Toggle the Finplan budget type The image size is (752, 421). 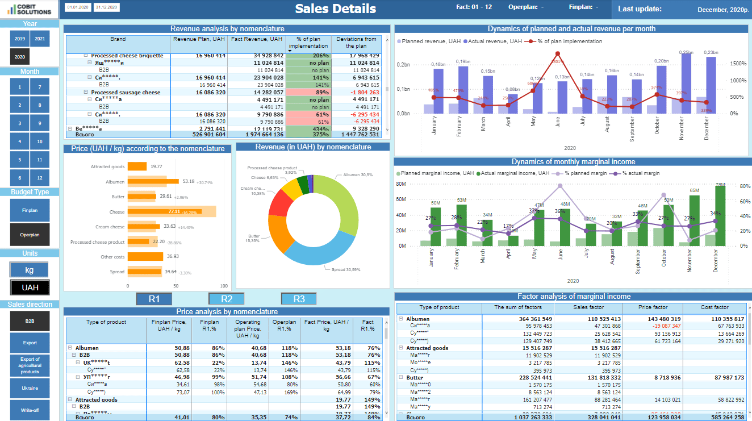pos(30,210)
